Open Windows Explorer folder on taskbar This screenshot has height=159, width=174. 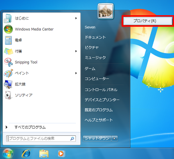pos(44,154)
